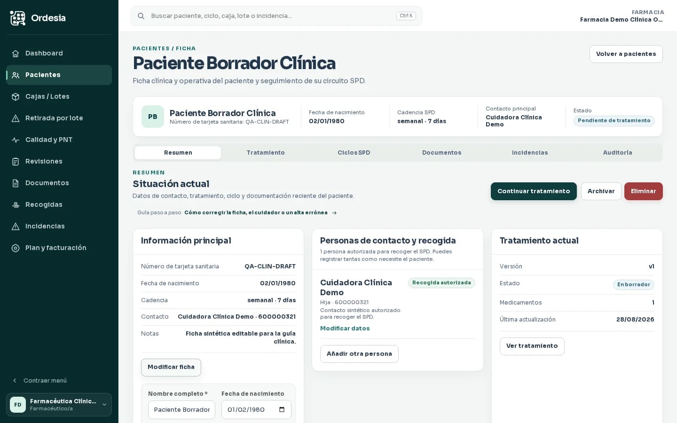The height and width of the screenshot is (423, 677).
Task: Open Dashboard via its home icon
Action: click(16, 54)
